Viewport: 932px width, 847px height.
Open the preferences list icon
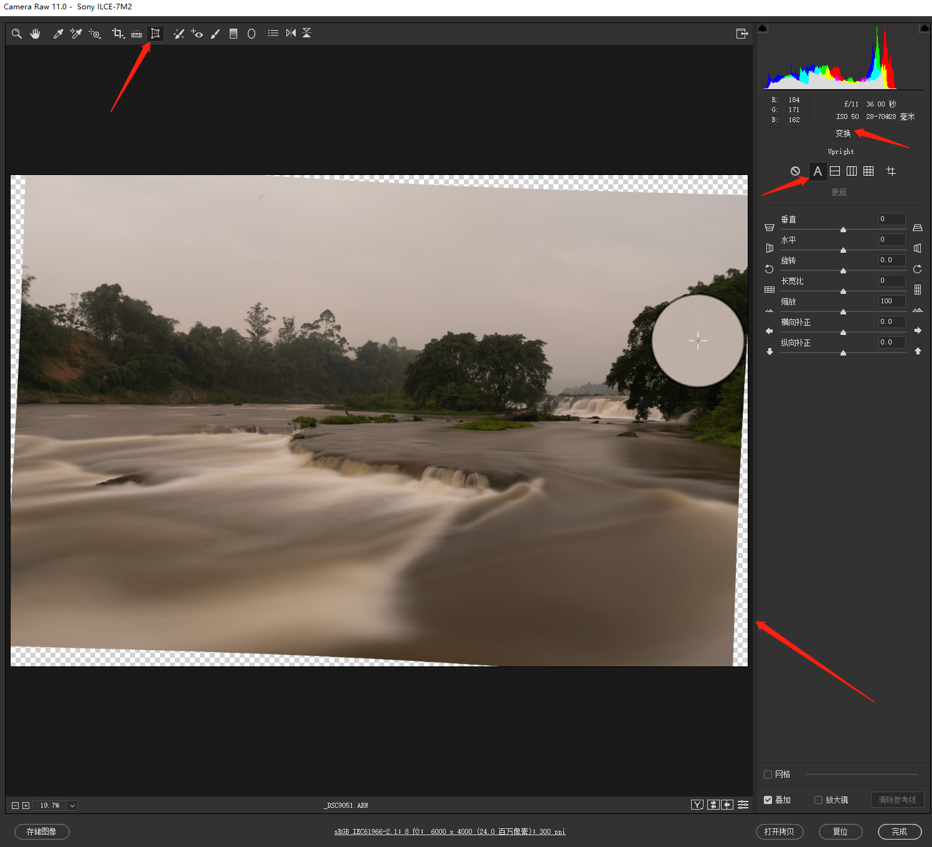tap(273, 34)
